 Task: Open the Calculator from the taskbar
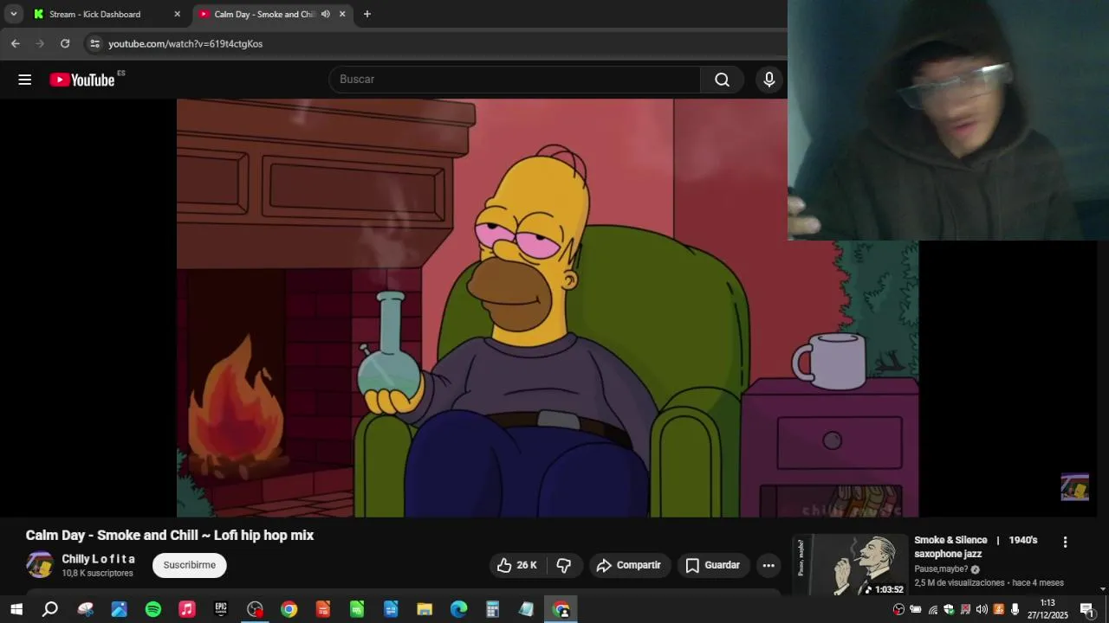click(492, 609)
